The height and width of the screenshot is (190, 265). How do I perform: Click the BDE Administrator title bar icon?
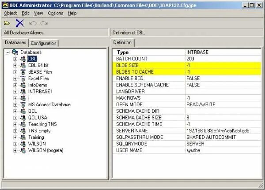click(6, 5)
